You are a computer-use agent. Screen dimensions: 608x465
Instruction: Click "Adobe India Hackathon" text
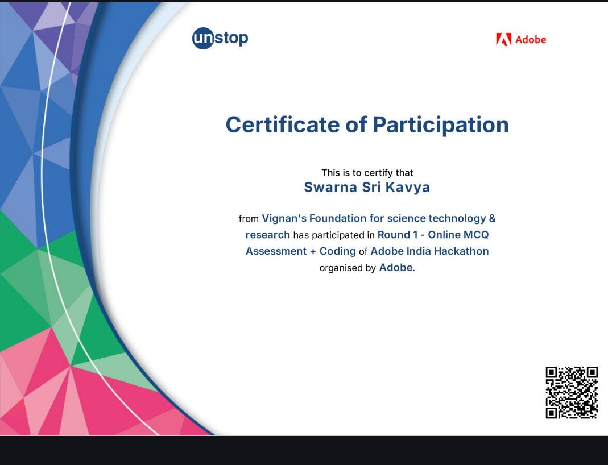point(429,251)
